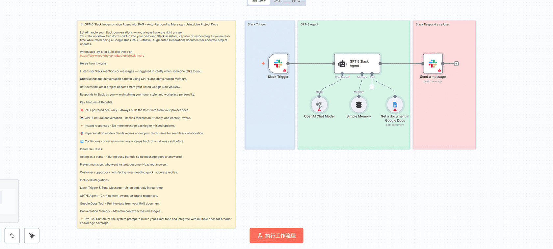Select the Simple Memory node
553x249 pixels.
[358, 105]
